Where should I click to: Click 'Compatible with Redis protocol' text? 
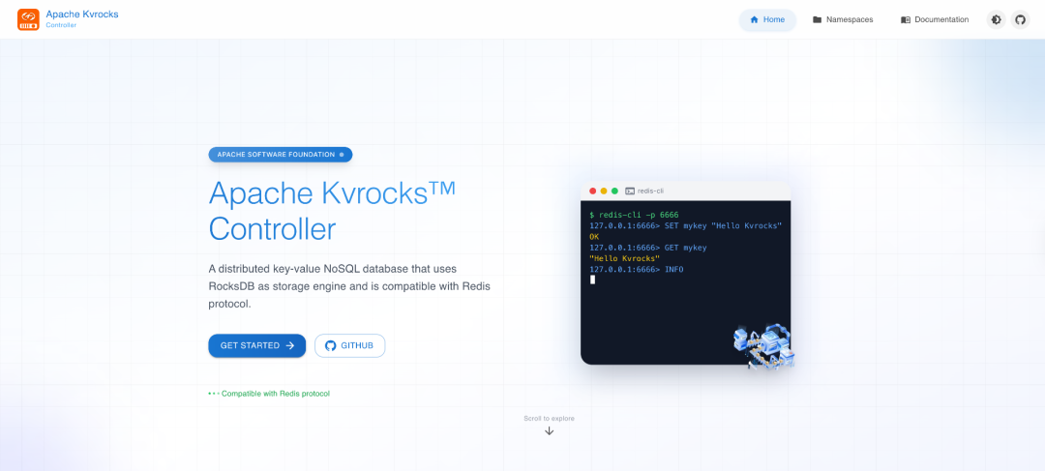275,394
